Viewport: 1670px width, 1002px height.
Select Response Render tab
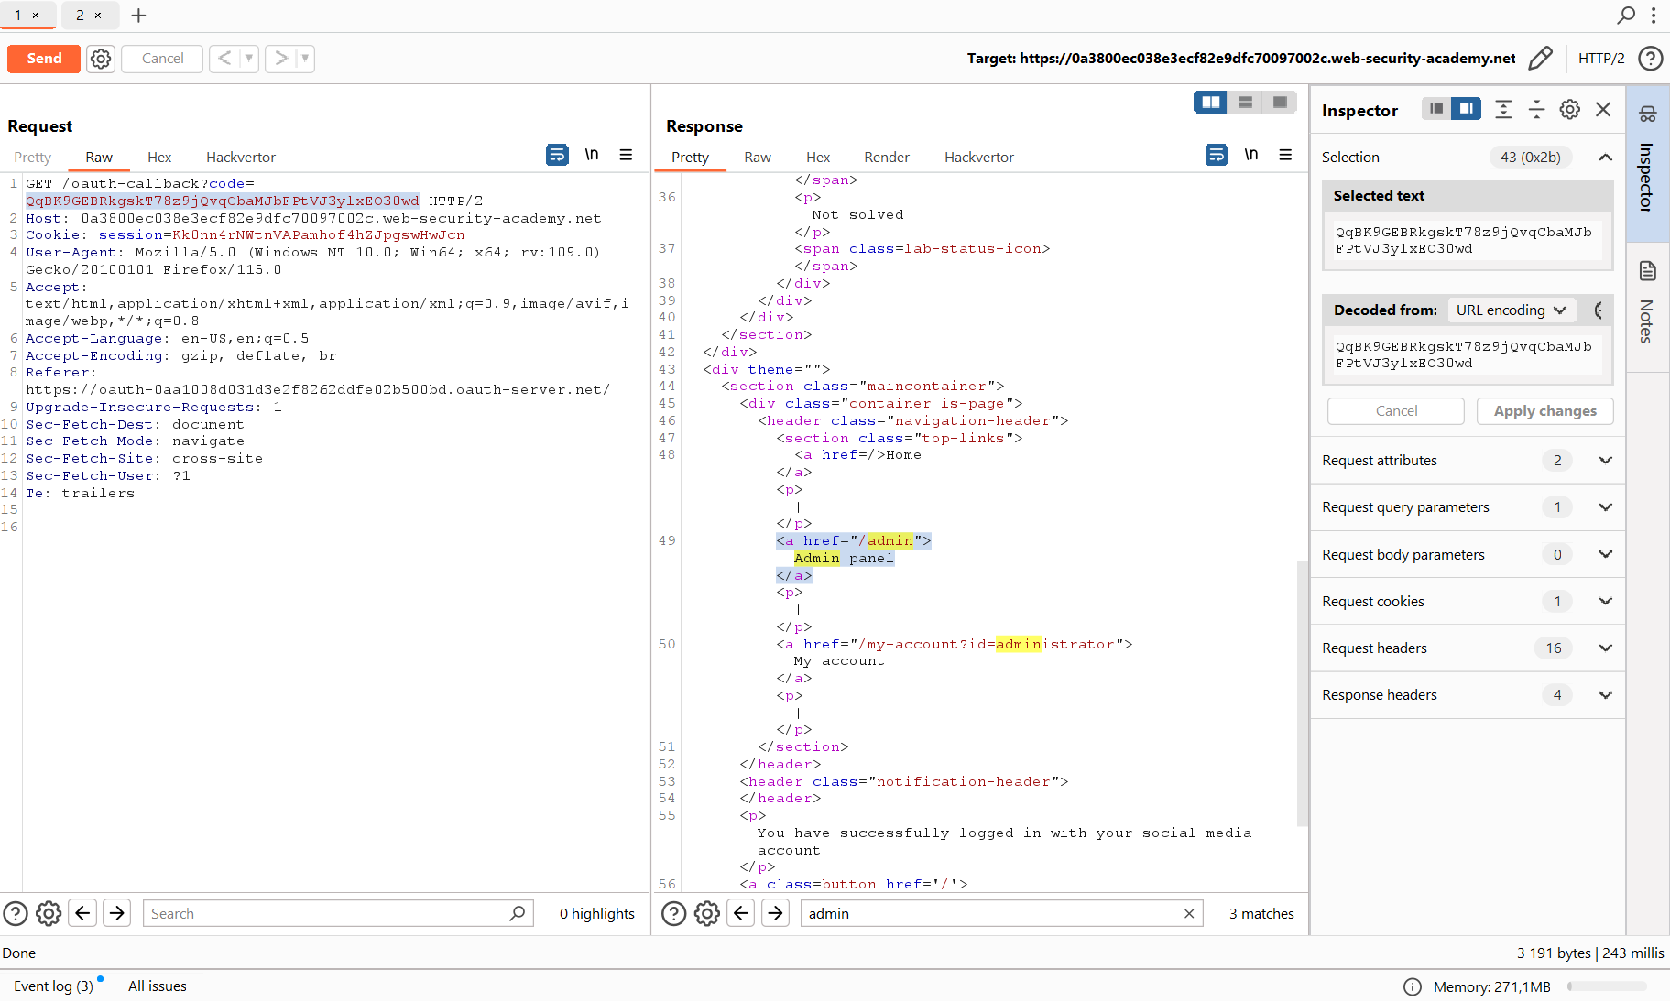tap(887, 158)
